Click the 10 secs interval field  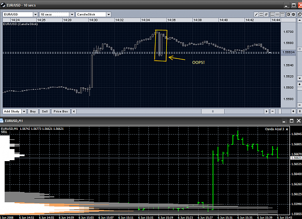point(55,14)
